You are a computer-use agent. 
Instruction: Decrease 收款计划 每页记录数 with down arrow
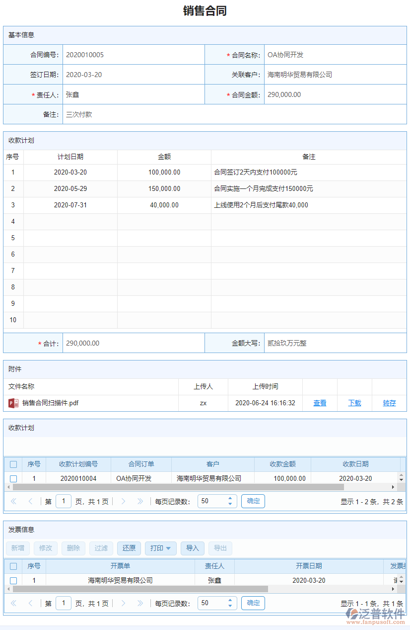(230, 504)
